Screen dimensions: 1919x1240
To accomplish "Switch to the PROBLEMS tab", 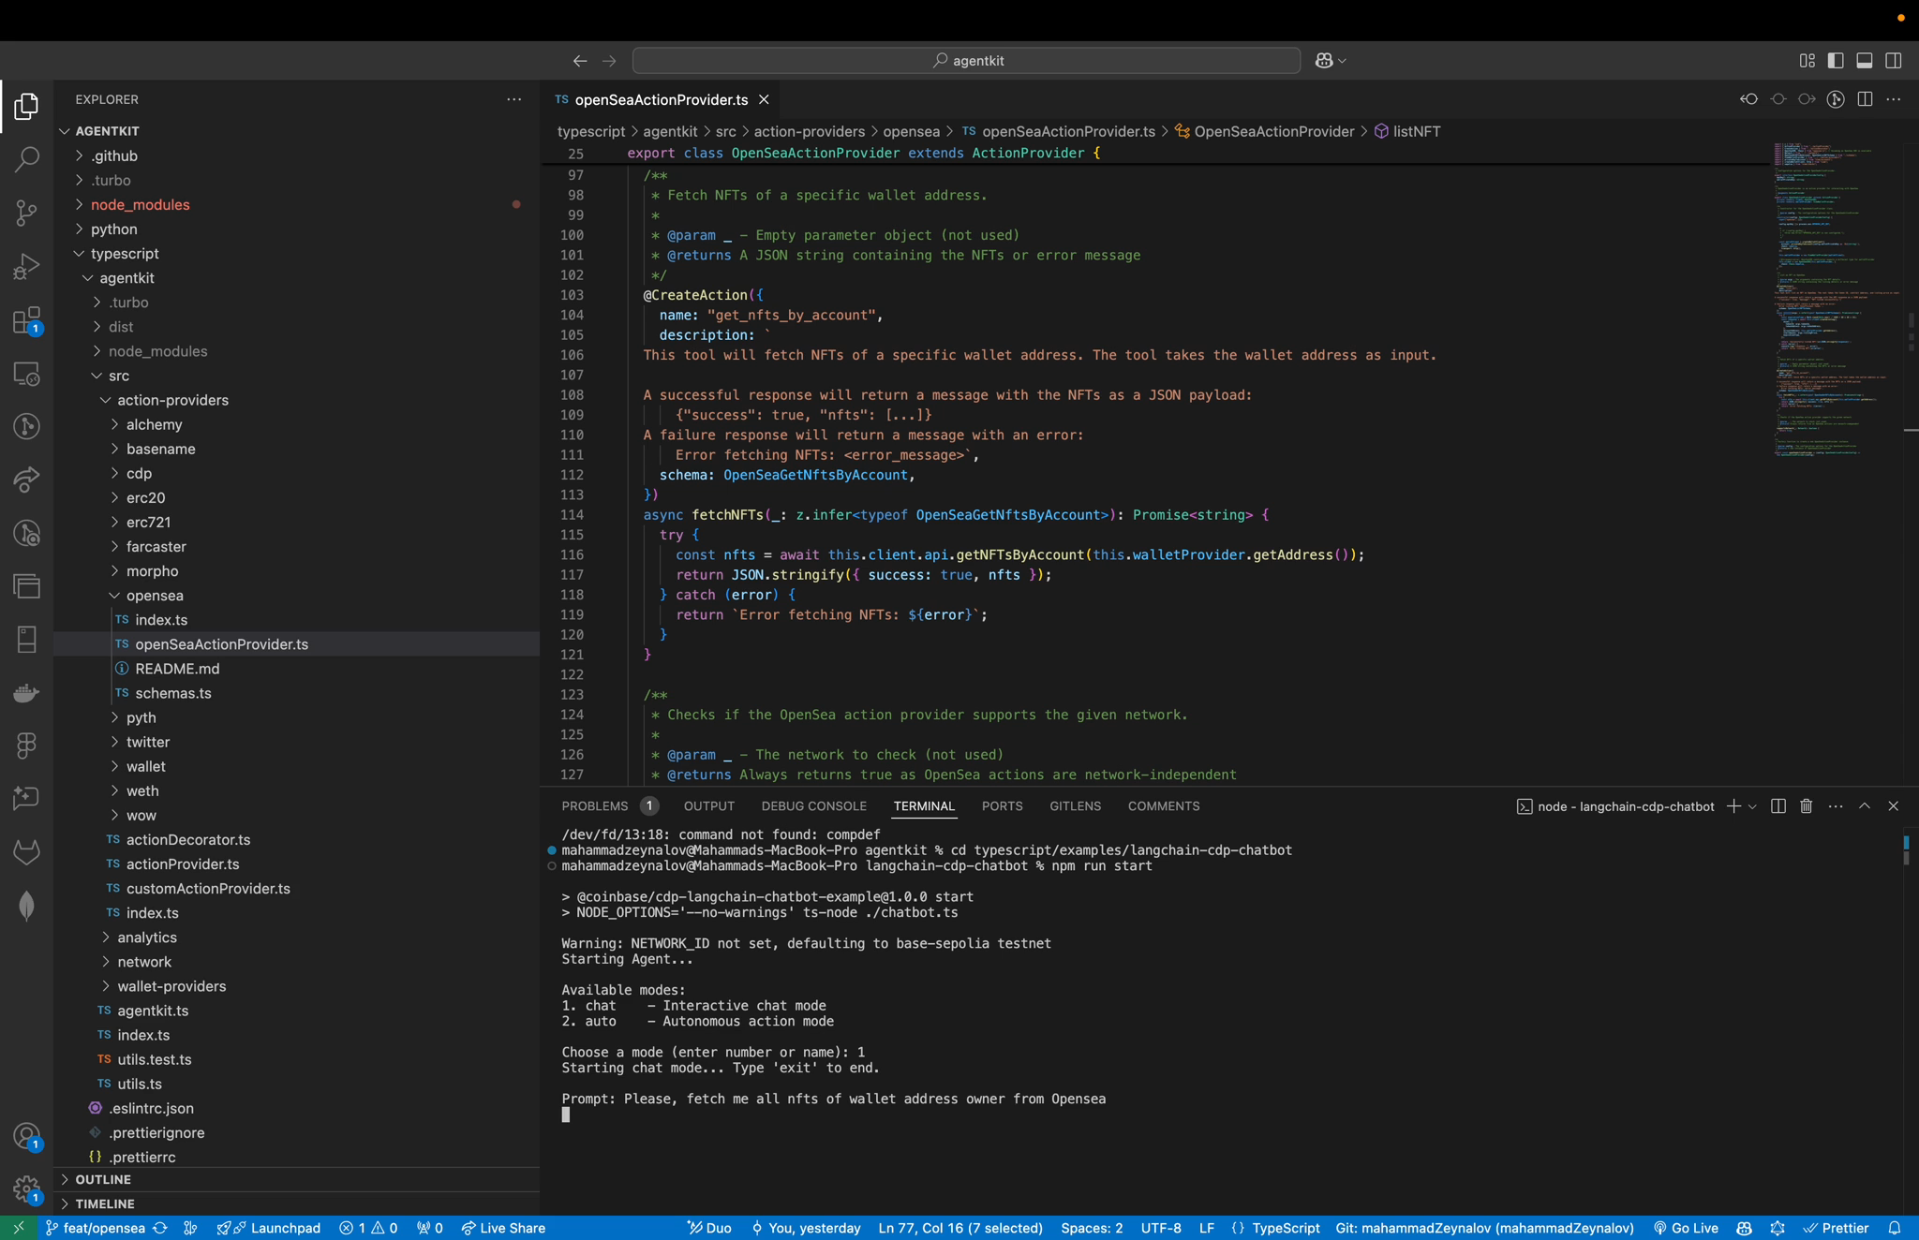I will coord(594,806).
